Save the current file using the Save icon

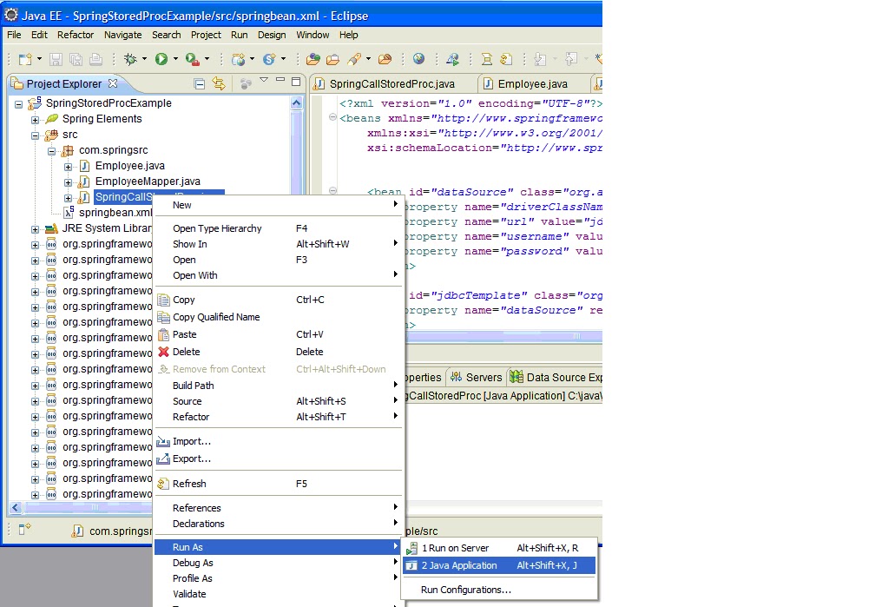(55, 59)
